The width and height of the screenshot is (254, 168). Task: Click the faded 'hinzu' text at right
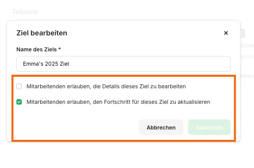click(x=247, y=75)
